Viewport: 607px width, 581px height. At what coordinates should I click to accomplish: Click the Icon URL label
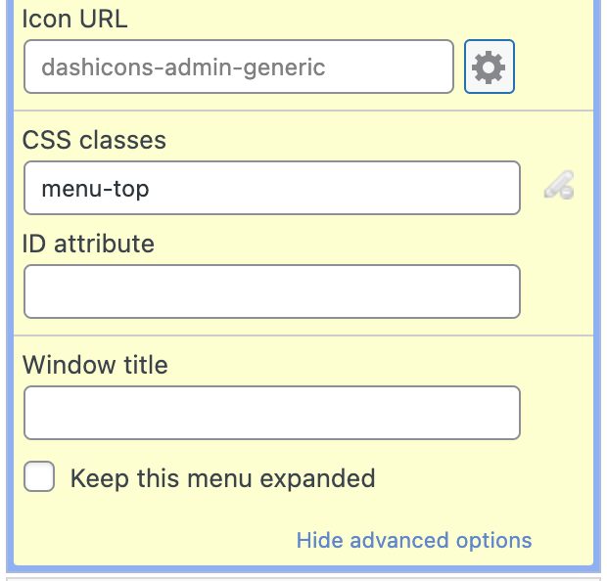[75, 19]
